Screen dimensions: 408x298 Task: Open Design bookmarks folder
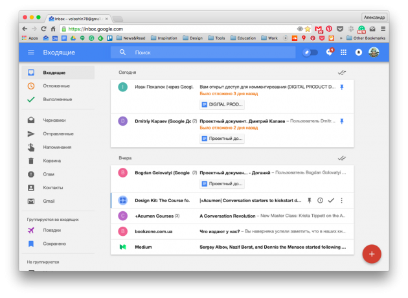coord(193,38)
